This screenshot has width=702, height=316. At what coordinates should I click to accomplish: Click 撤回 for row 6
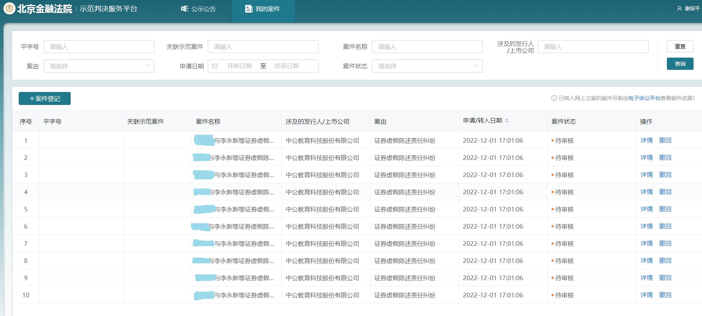(665, 226)
